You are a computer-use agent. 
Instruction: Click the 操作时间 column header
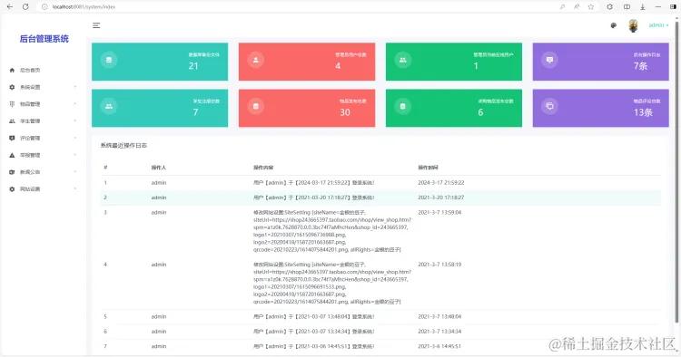coord(428,168)
